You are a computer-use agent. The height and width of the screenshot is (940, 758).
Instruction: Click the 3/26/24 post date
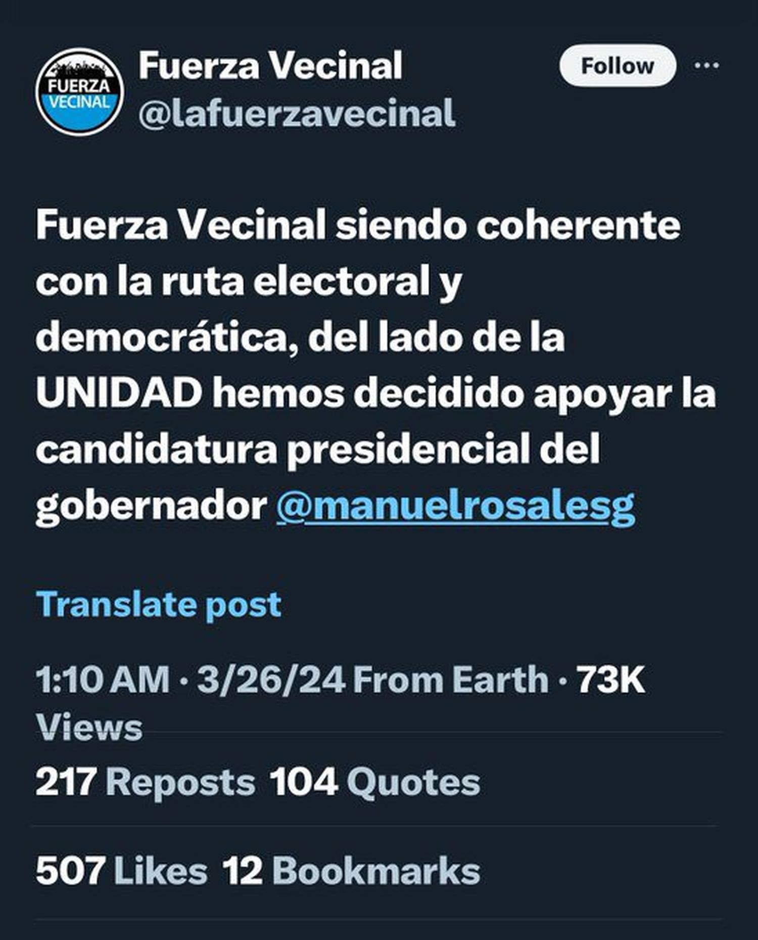point(271,679)
